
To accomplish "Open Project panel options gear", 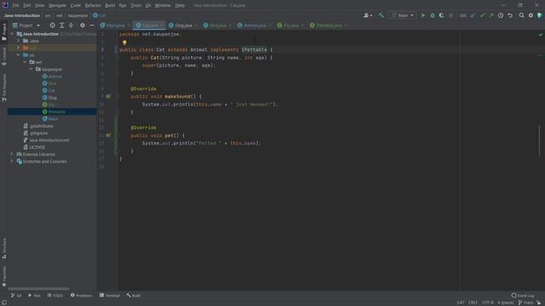I will pos(83,25).
